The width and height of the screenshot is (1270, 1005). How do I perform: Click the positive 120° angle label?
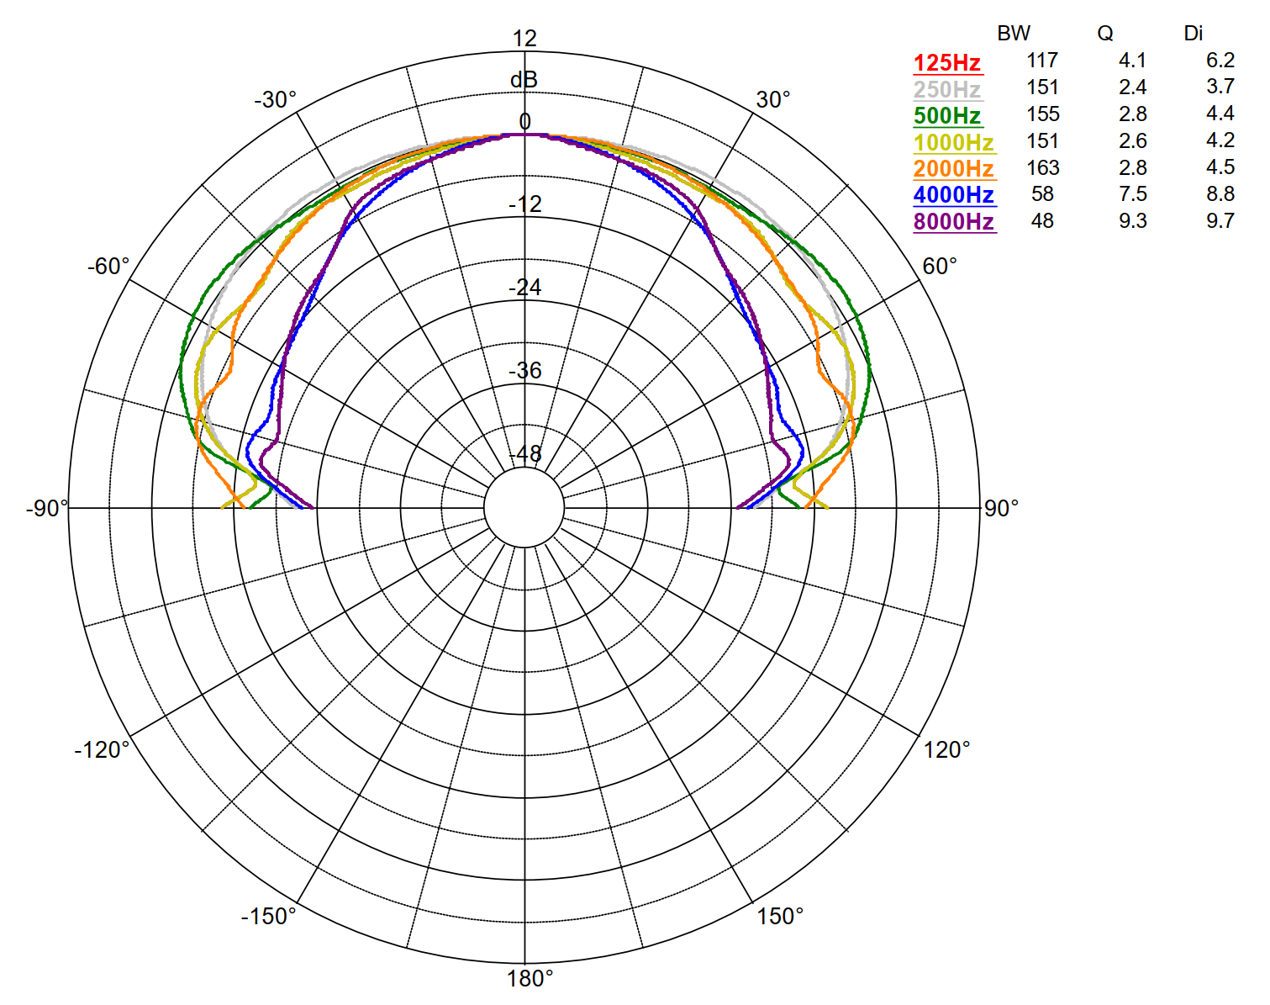click(x=946, y=749)
